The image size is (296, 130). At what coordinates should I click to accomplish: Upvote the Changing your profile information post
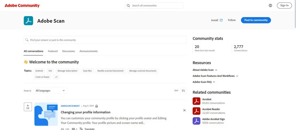28,107
